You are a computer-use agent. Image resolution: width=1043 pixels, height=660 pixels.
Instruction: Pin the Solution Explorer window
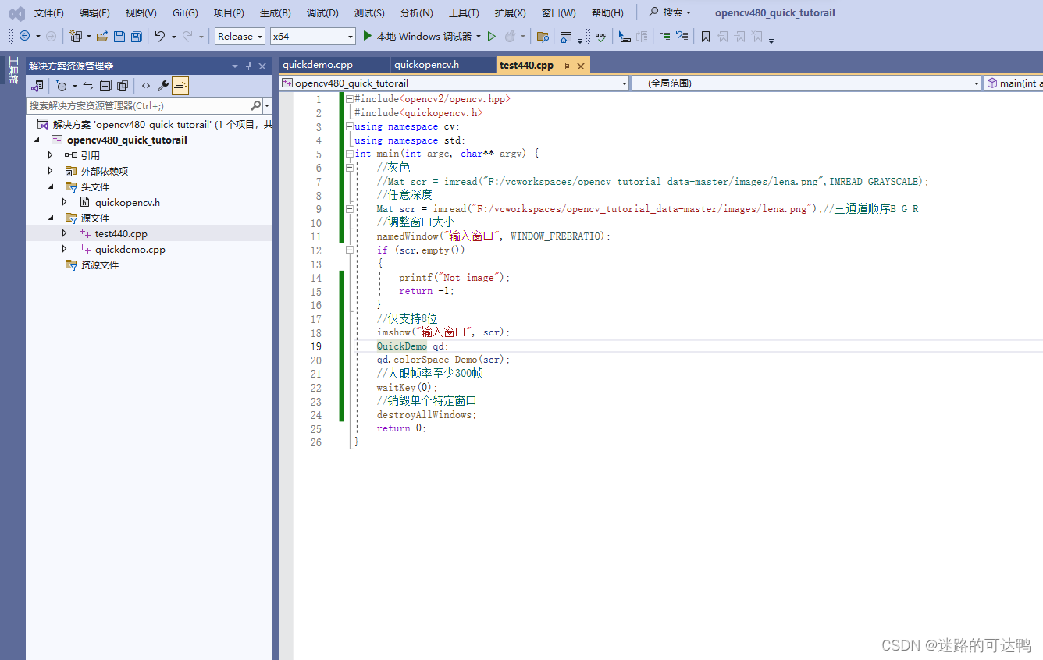[248, 66]
